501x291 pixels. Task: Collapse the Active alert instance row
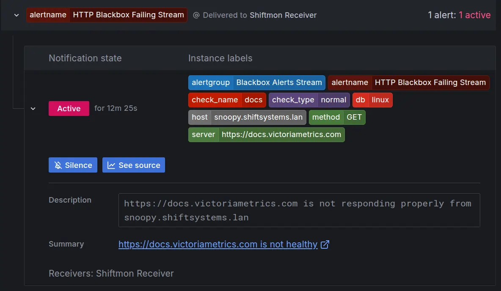(x=33, y=109)
